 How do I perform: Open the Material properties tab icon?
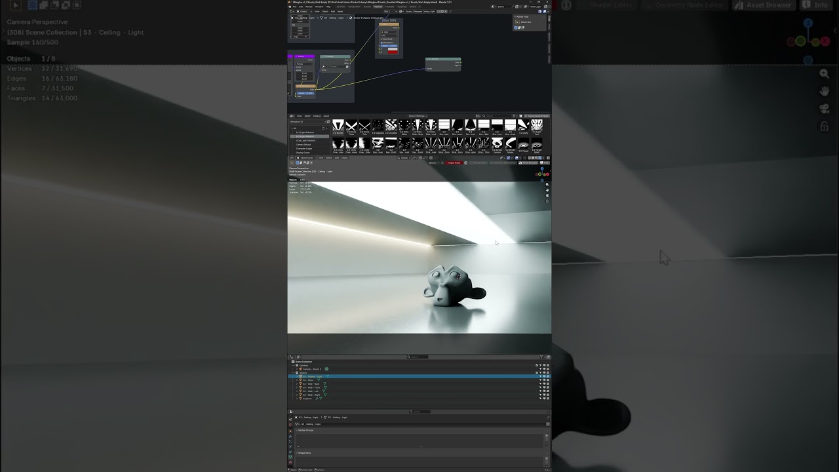tap(290, 462)
